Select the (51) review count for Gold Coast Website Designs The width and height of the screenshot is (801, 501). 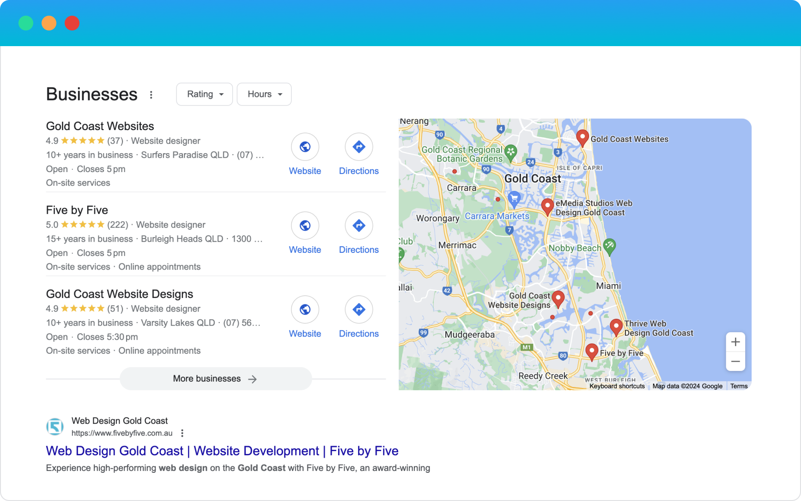pos(115,309)
